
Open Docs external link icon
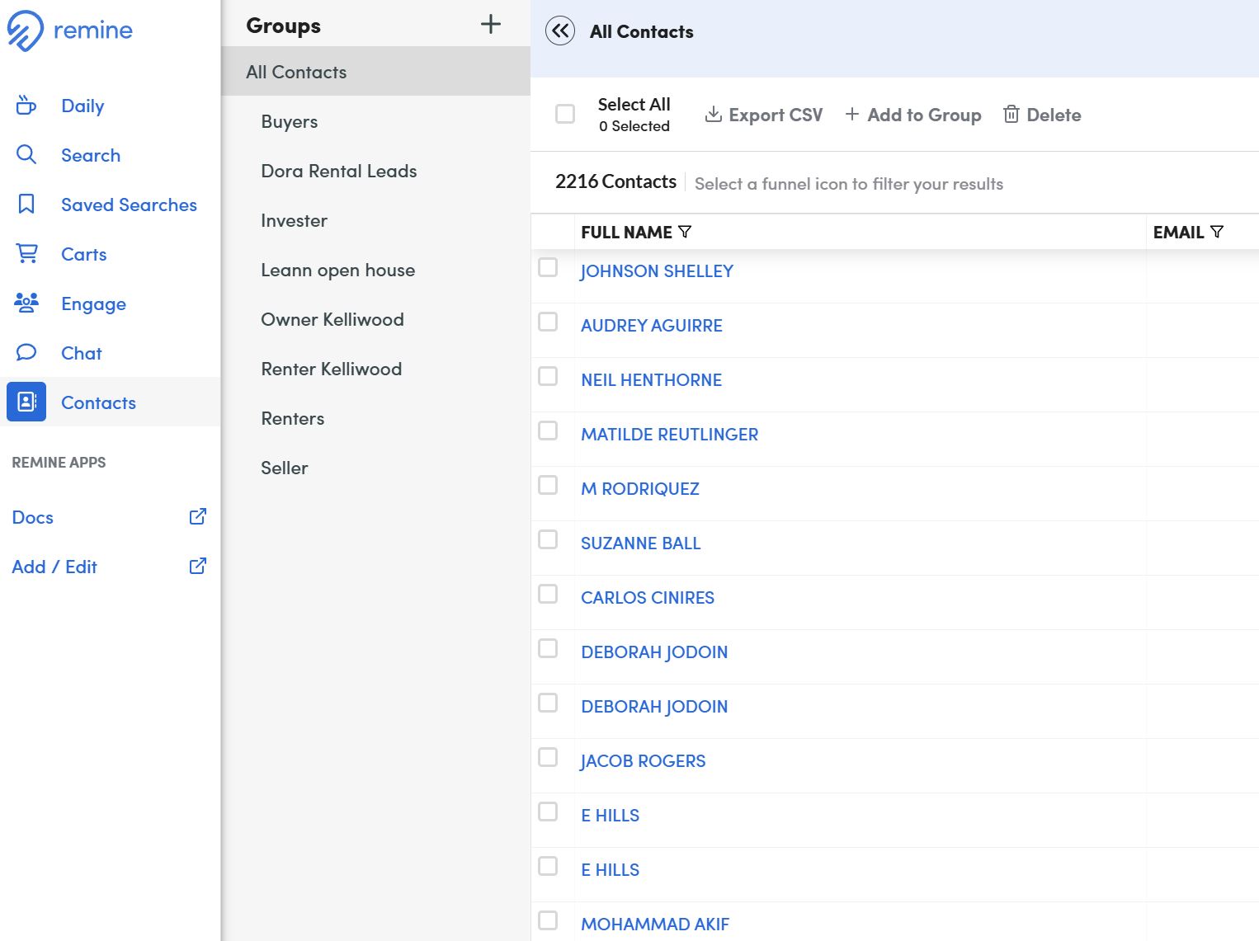pos(198,517)
